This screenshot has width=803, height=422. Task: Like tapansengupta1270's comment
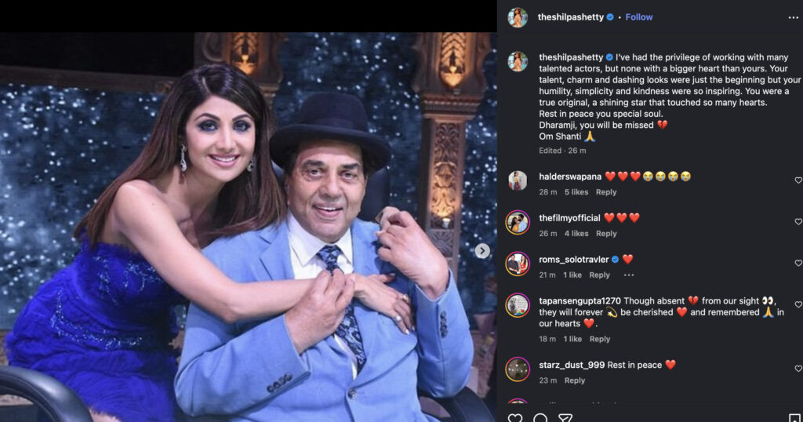coord(798,304)
